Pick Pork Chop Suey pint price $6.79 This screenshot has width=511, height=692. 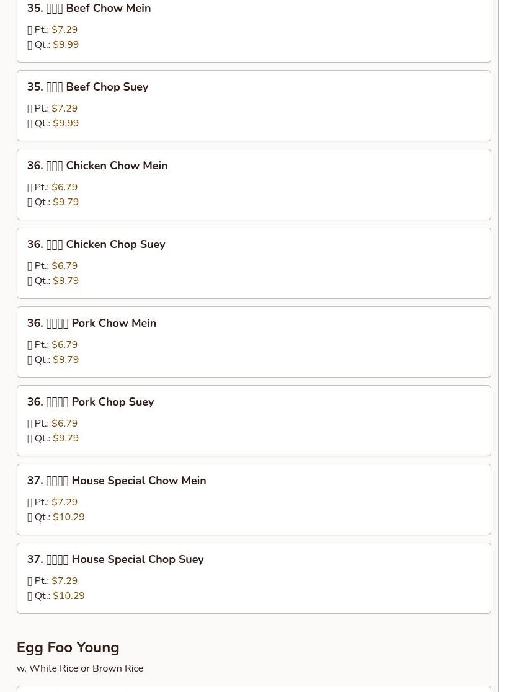(x=64, y=424)
